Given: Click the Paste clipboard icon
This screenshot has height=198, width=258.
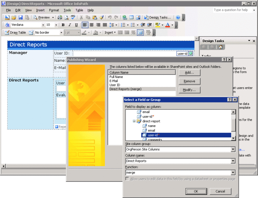Looking at the screenshot, I should tap(95, 17).
